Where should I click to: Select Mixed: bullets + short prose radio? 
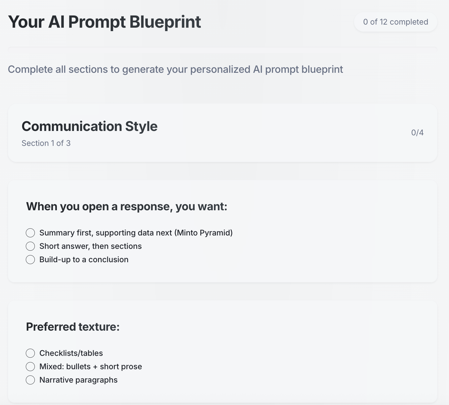[30, 366]
